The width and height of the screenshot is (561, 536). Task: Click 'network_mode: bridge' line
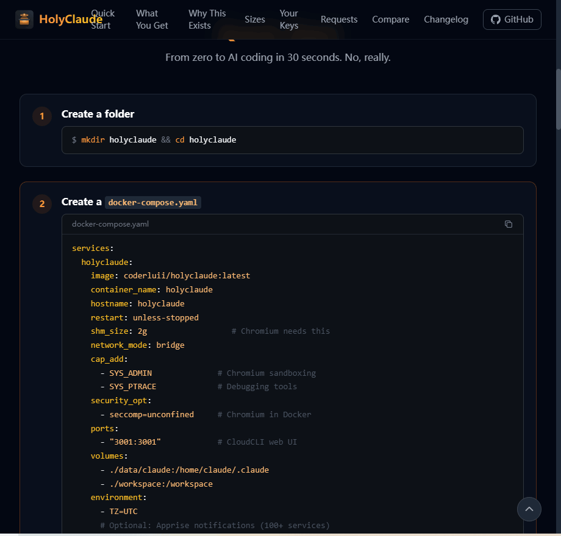(138, 345)
